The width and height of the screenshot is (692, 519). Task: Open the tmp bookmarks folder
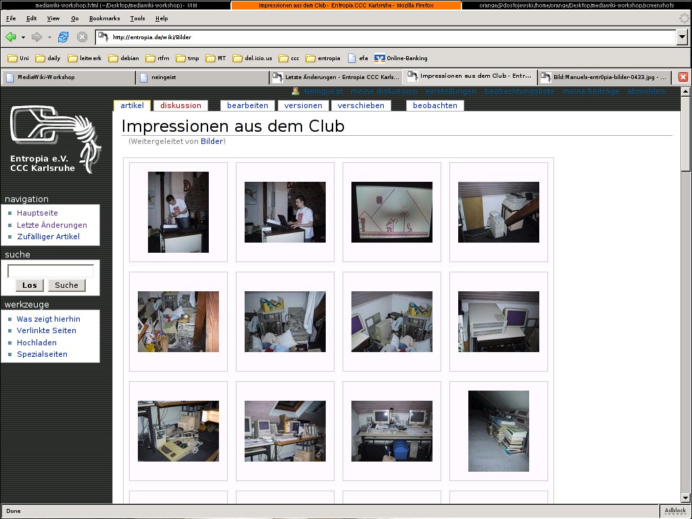tap(187, 58)
